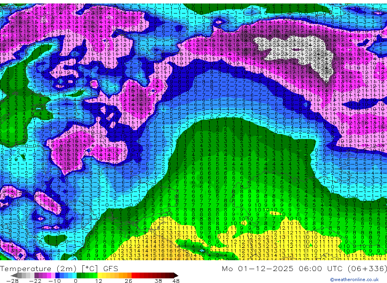Click the '12' legend label
The width and height of the screenshot is (387, 283).
coord(98,281)
